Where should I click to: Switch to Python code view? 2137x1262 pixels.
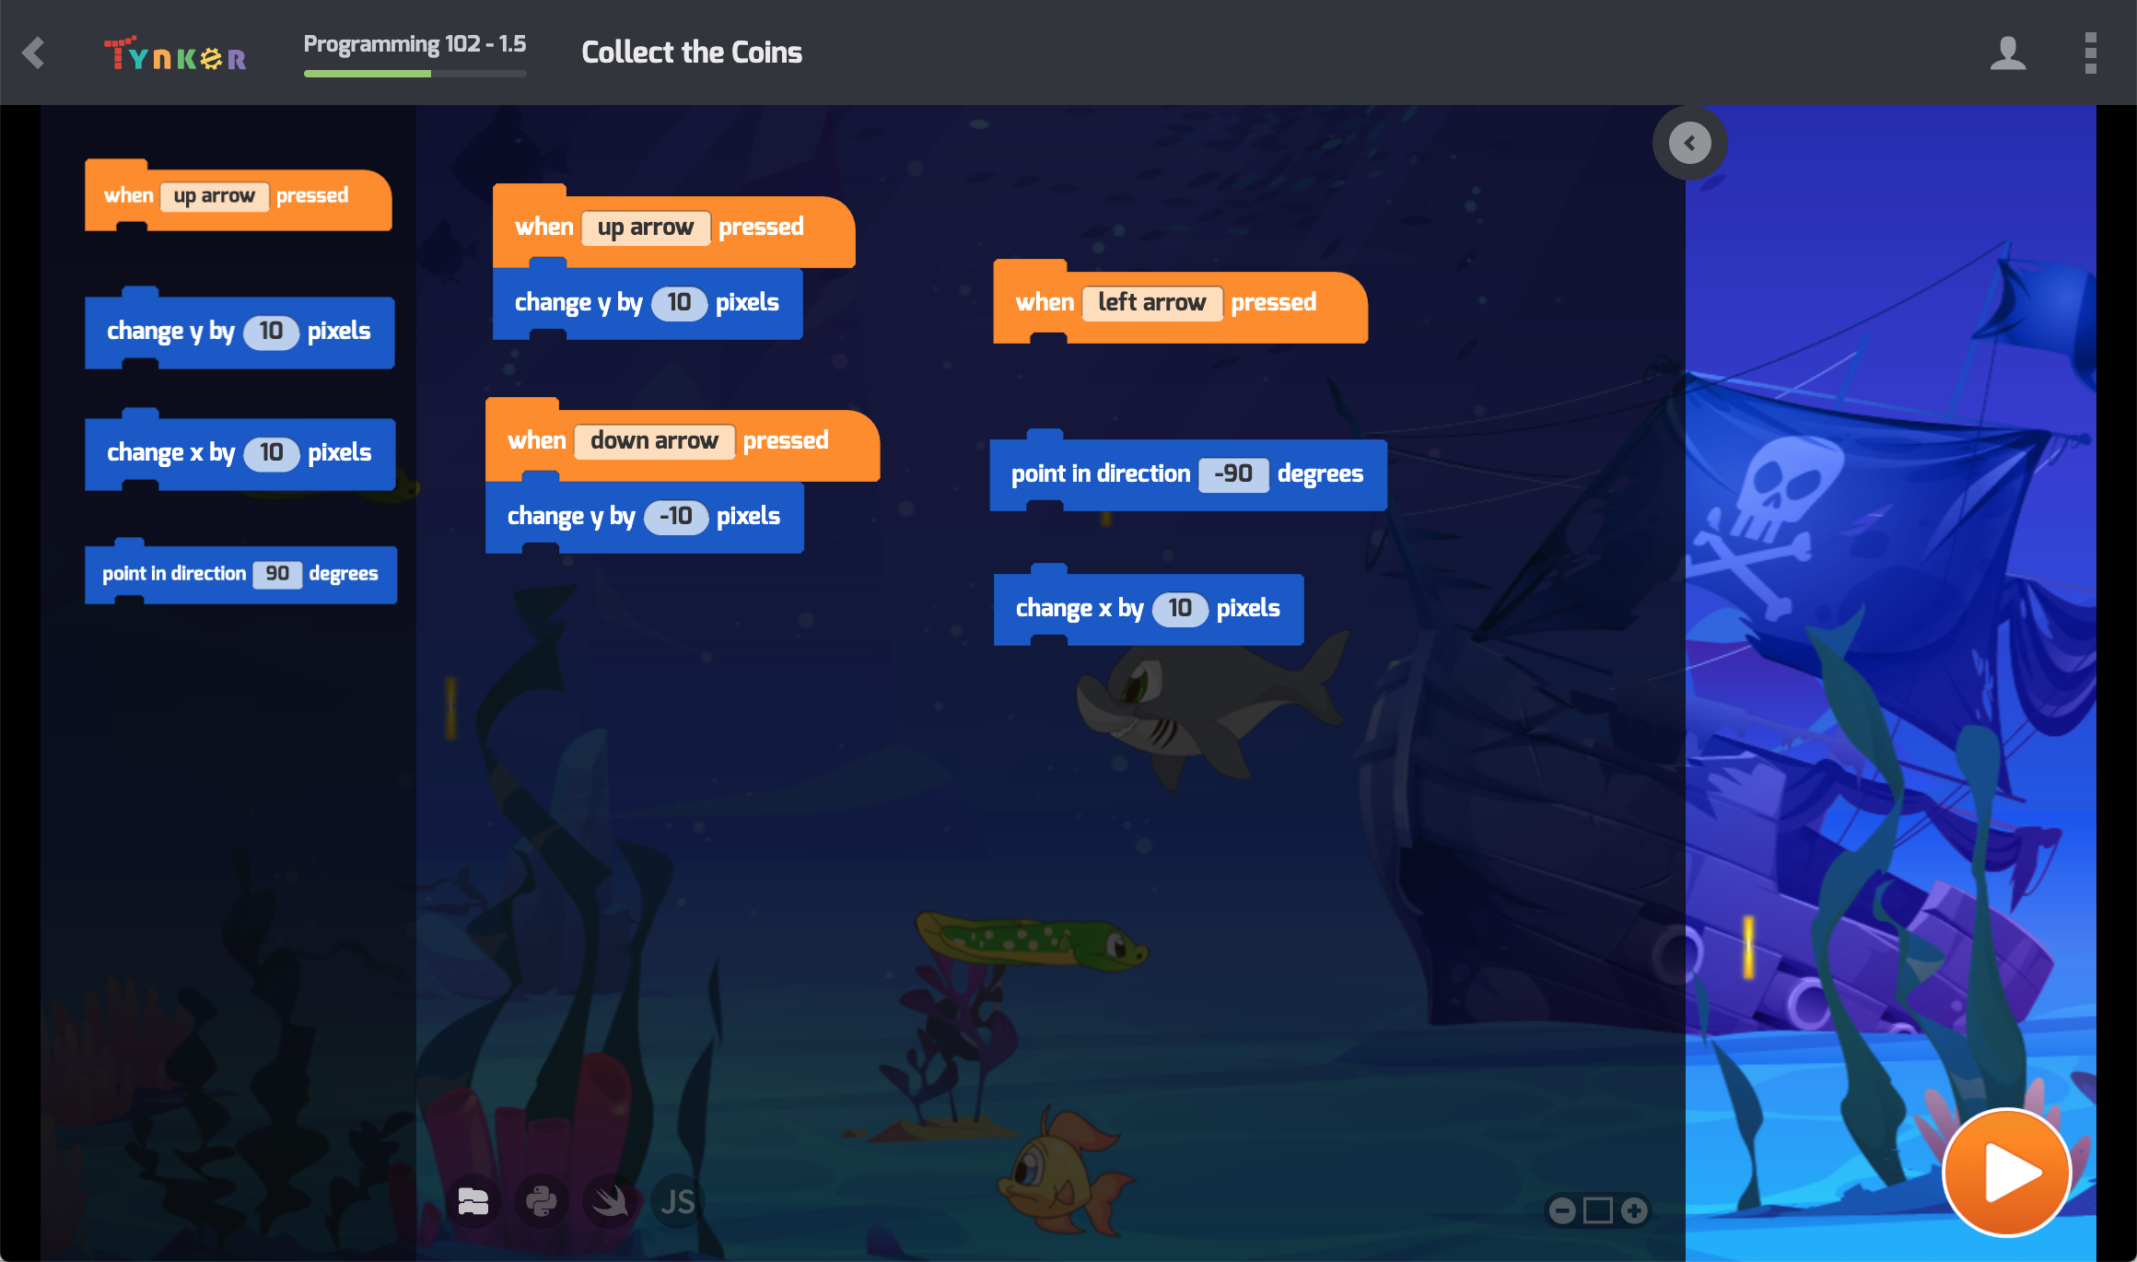pos(542,1201)
